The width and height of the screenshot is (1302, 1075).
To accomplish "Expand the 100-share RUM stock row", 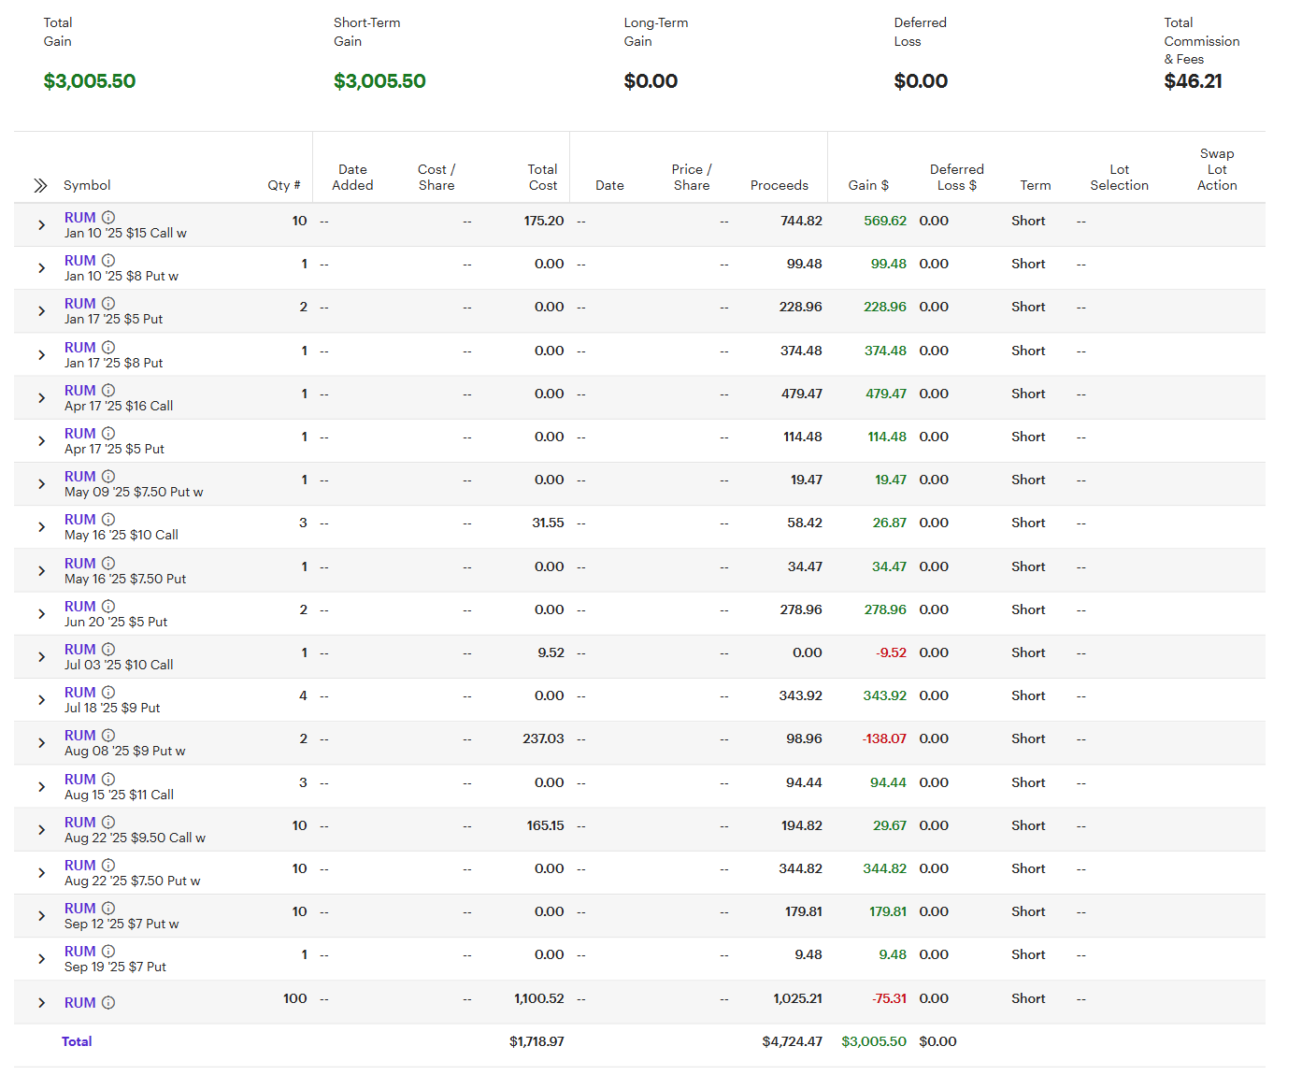I will click(x=41, y=1003).
